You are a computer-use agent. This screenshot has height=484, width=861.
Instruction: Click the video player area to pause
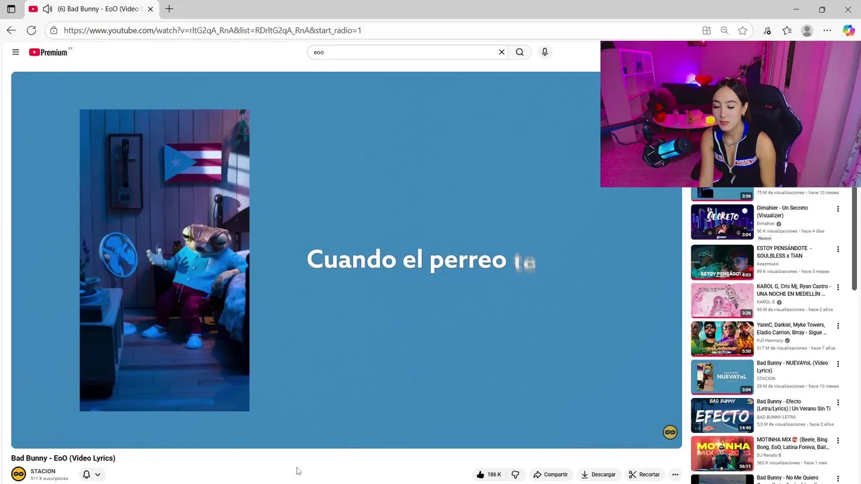(x=346, y=260)
